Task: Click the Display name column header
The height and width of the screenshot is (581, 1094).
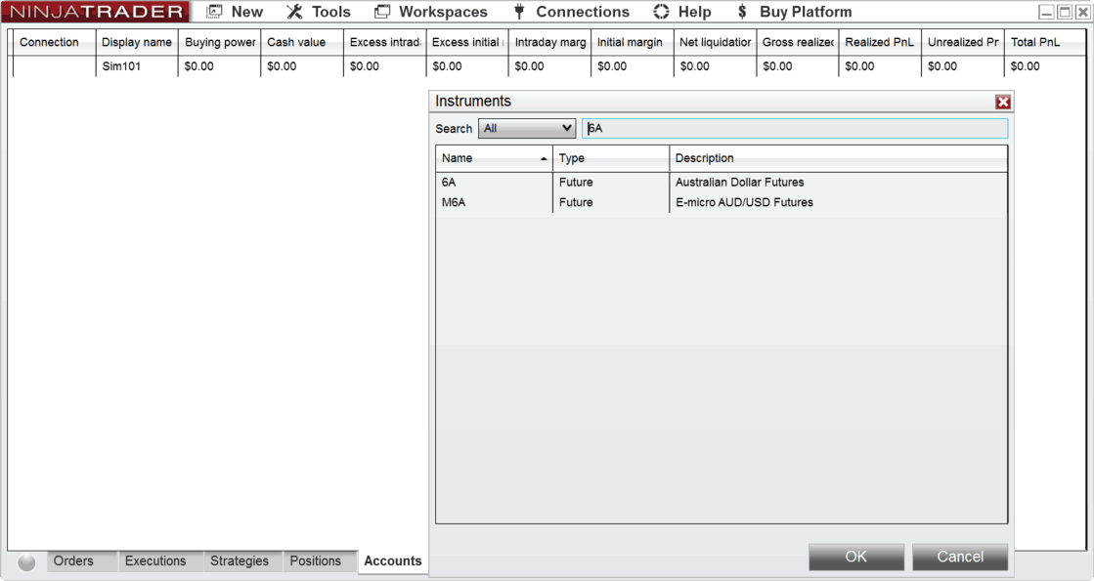Action: pos(137,43)
